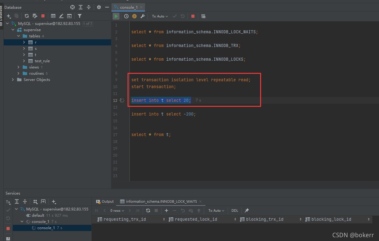This screenshot has width=379, height=241.
Task: Sort by requesting_trx_id column header
Action: point(131,220)
